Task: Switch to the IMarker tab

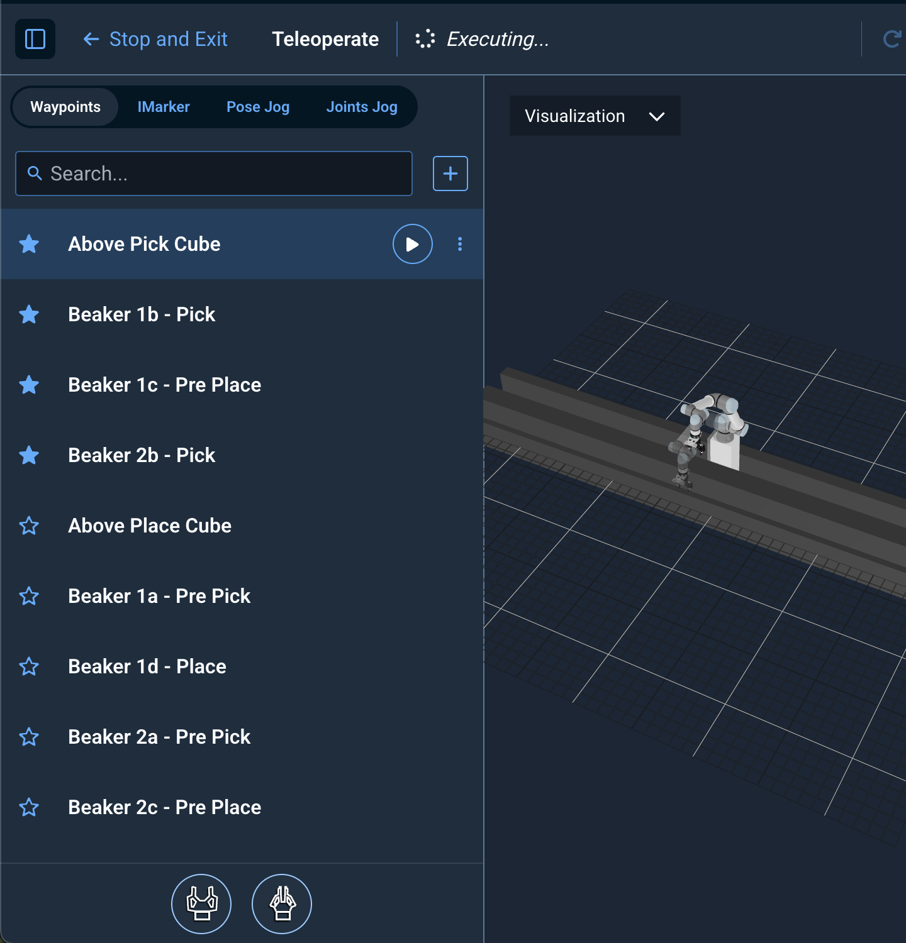Action: click(x=164, y=107)
